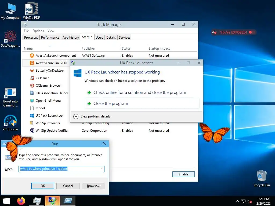Switch to the Processes tab

31,38
